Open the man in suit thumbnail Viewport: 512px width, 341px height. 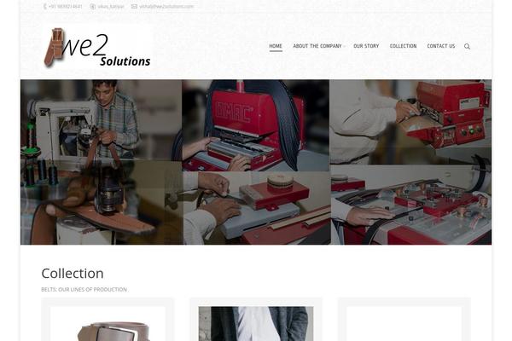coord(256,324)
